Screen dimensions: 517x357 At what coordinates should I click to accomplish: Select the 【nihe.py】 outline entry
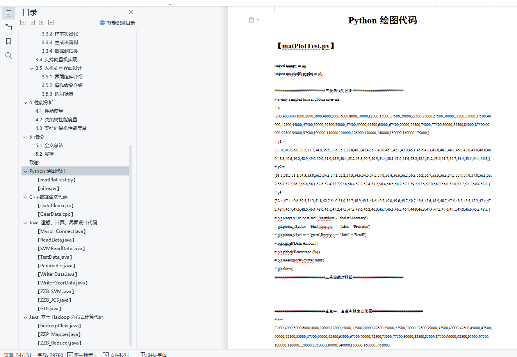[x=48, y=188]
